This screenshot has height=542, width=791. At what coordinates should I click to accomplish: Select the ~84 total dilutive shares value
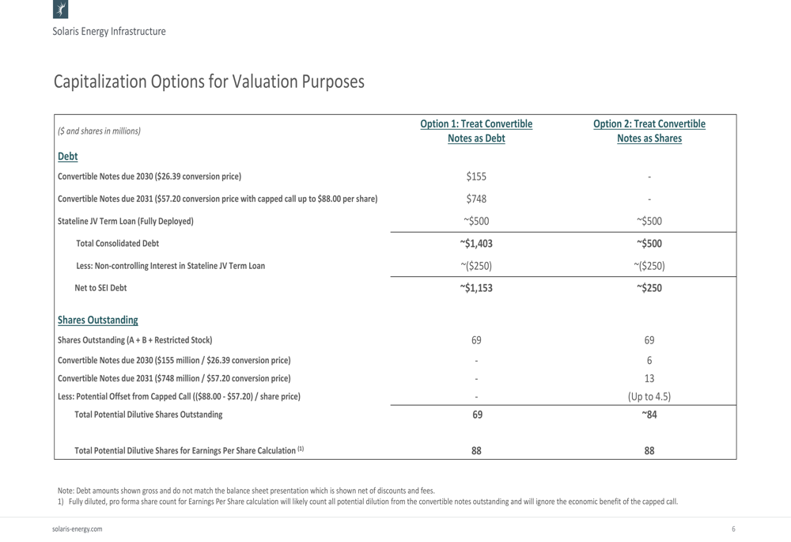[649, 415]
